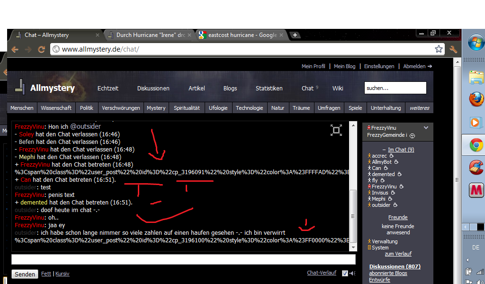485x284 pixels.
Task: Click the suchen search field
Action: click(x=395, y=88)
